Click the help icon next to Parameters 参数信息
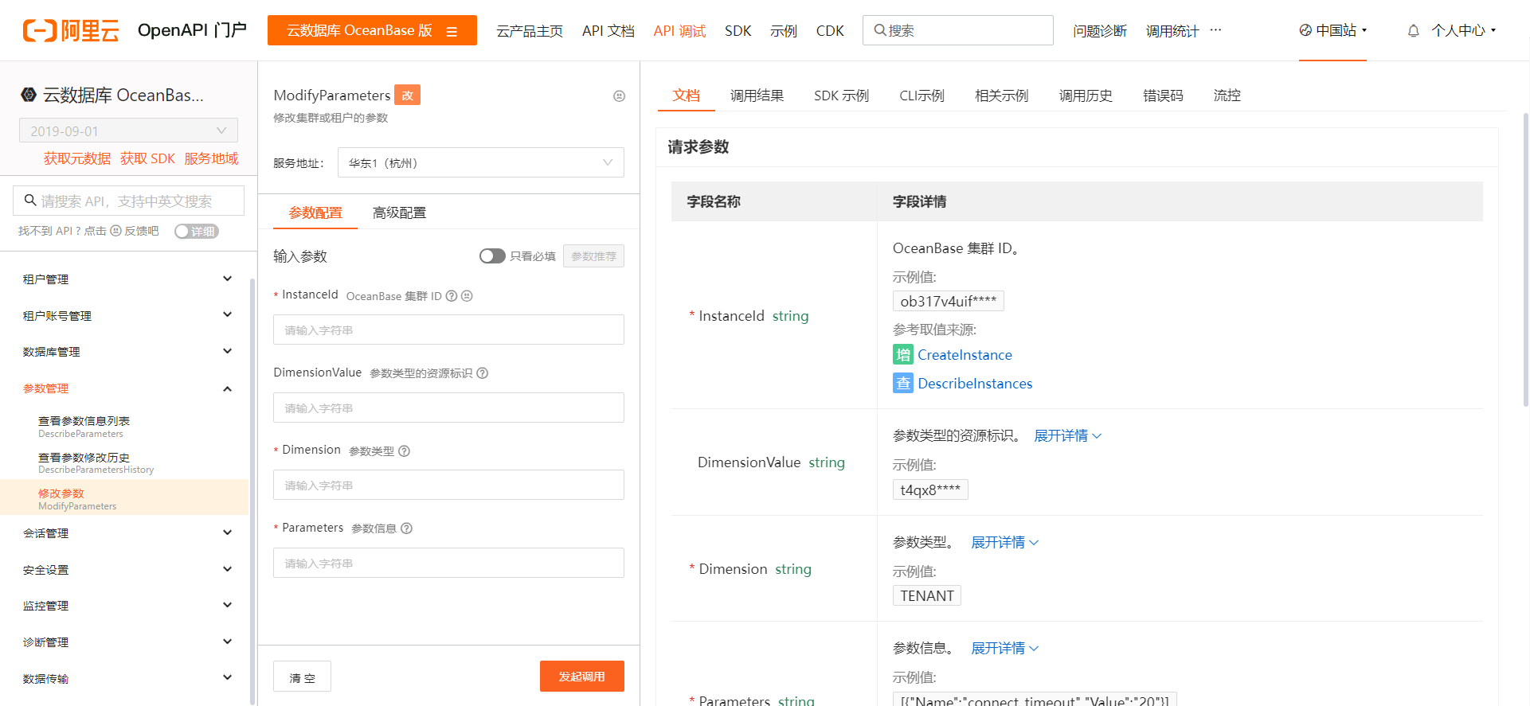The image size is (1530, 706). tap(406, 529)
